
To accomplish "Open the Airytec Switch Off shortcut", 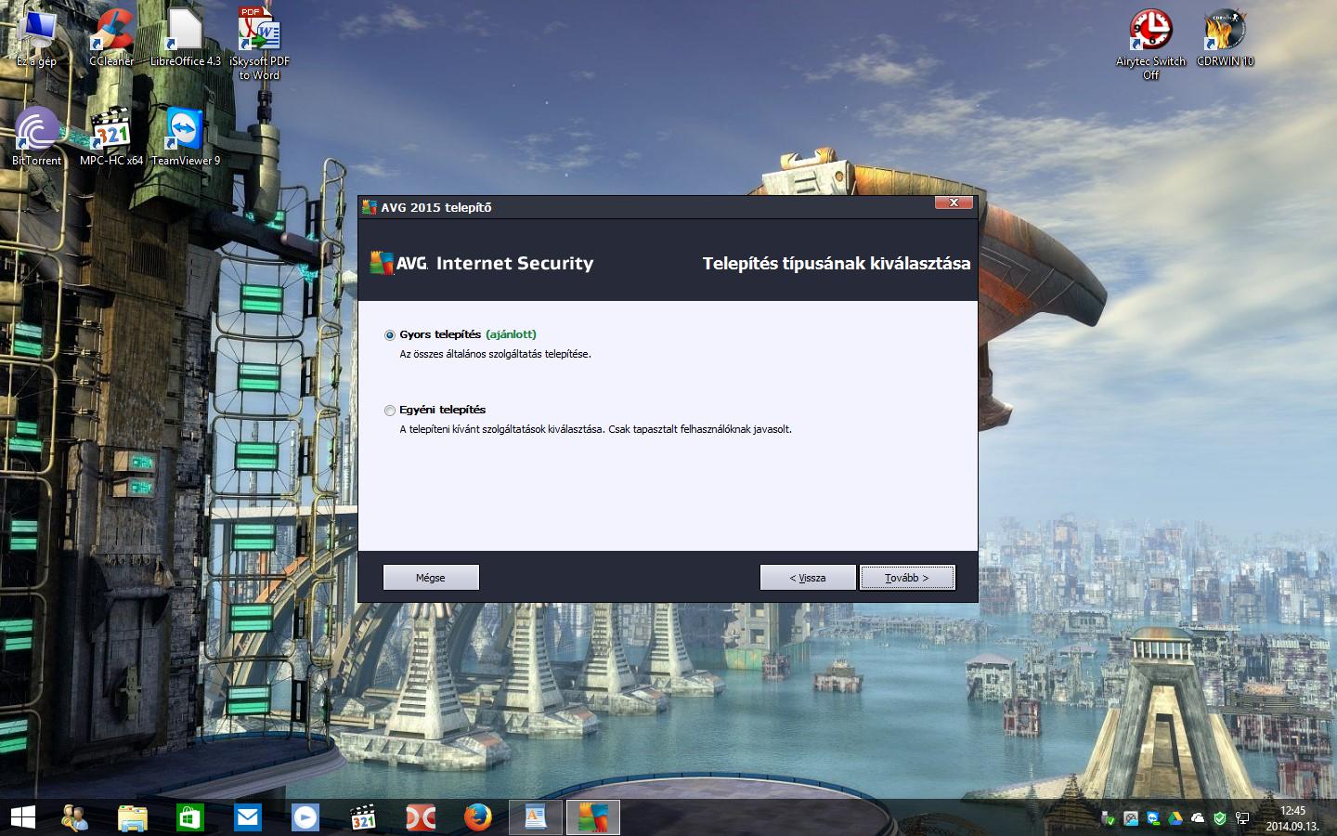I will pos(1150,44).
